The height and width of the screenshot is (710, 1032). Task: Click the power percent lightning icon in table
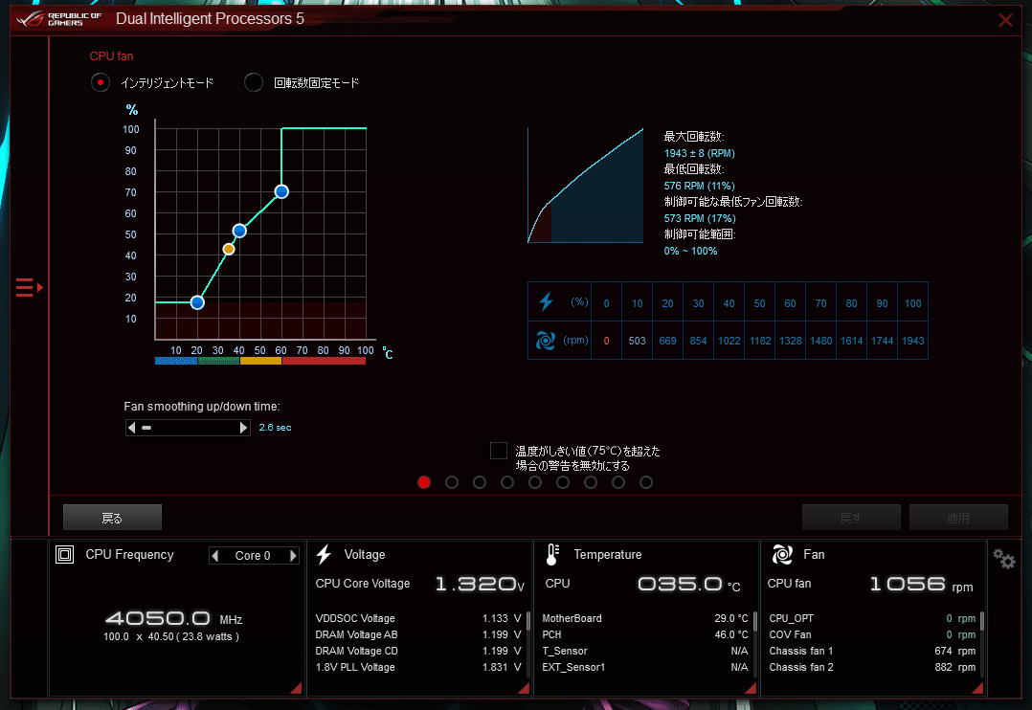coord(547,302)
